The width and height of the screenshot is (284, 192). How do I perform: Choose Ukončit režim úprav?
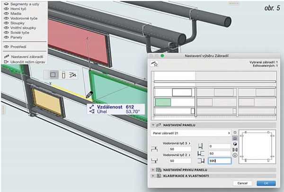click(24, 62)
